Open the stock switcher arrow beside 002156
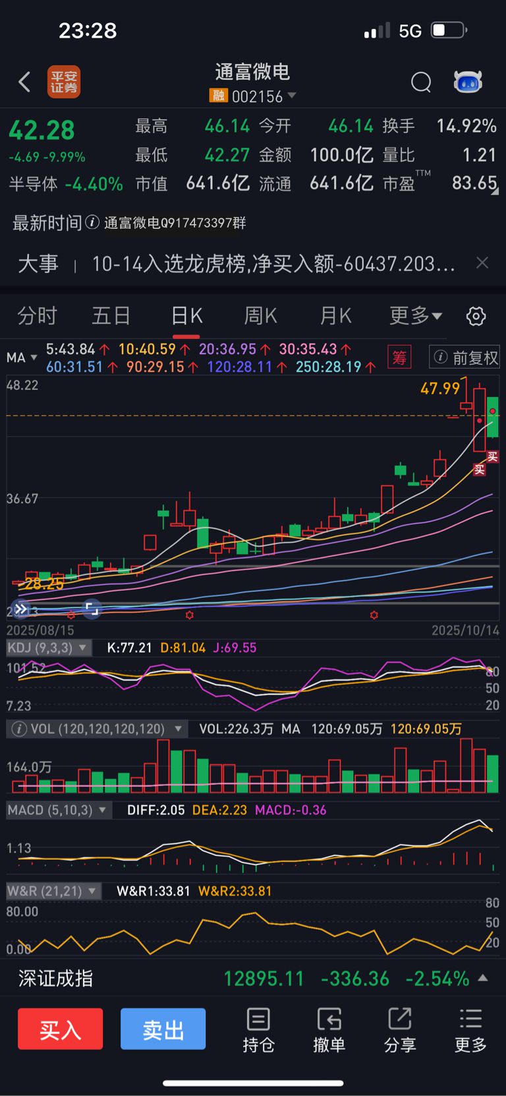 tap(292, 96)
